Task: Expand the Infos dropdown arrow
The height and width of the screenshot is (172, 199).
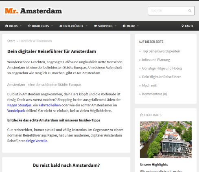Action: [x=21, y=26]
